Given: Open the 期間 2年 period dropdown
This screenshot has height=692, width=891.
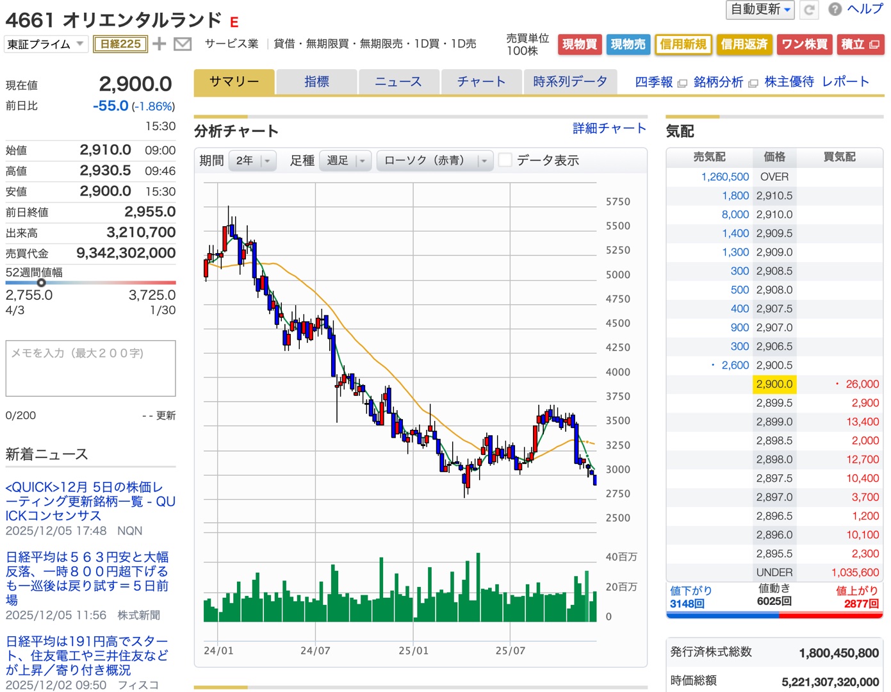Looking at the screenshot, I should tap(252, 160).
